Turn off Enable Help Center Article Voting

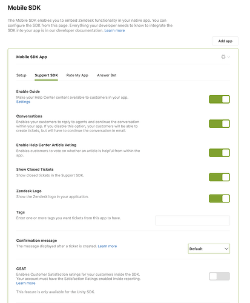219,153
